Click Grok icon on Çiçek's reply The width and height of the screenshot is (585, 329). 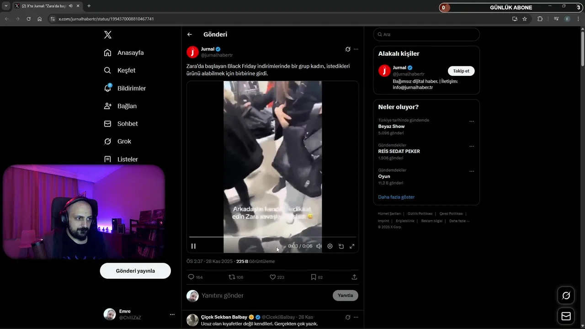click(348, 317)
